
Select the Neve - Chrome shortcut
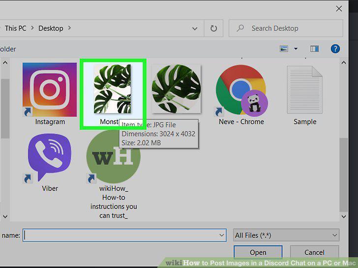coord(241,90)
